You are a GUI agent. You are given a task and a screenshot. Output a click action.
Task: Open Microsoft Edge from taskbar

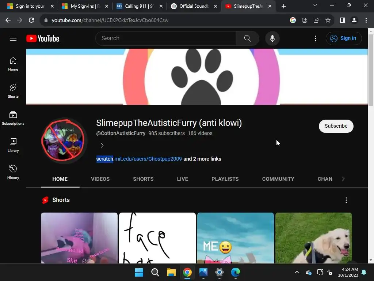point(236,272)
